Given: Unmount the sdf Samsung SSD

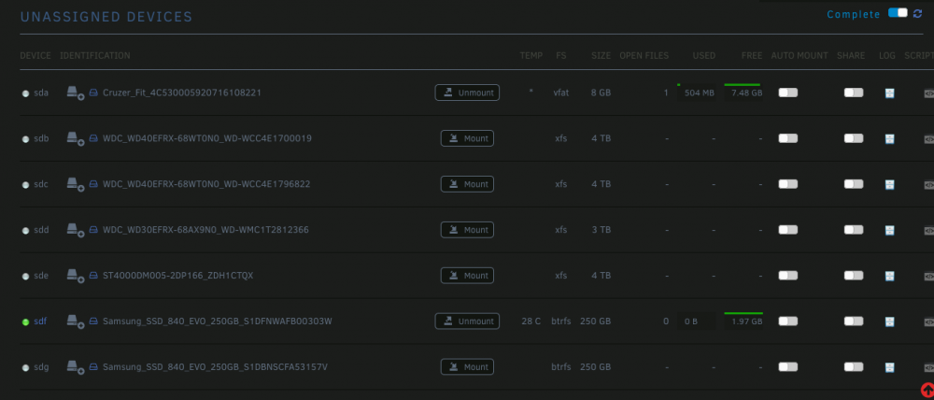Looking at the screenshot, I should (x=467, y=321).
